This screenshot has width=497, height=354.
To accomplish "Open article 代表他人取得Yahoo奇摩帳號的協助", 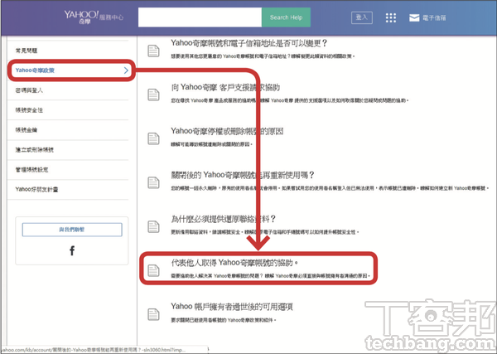I will (x=234, y=263).
